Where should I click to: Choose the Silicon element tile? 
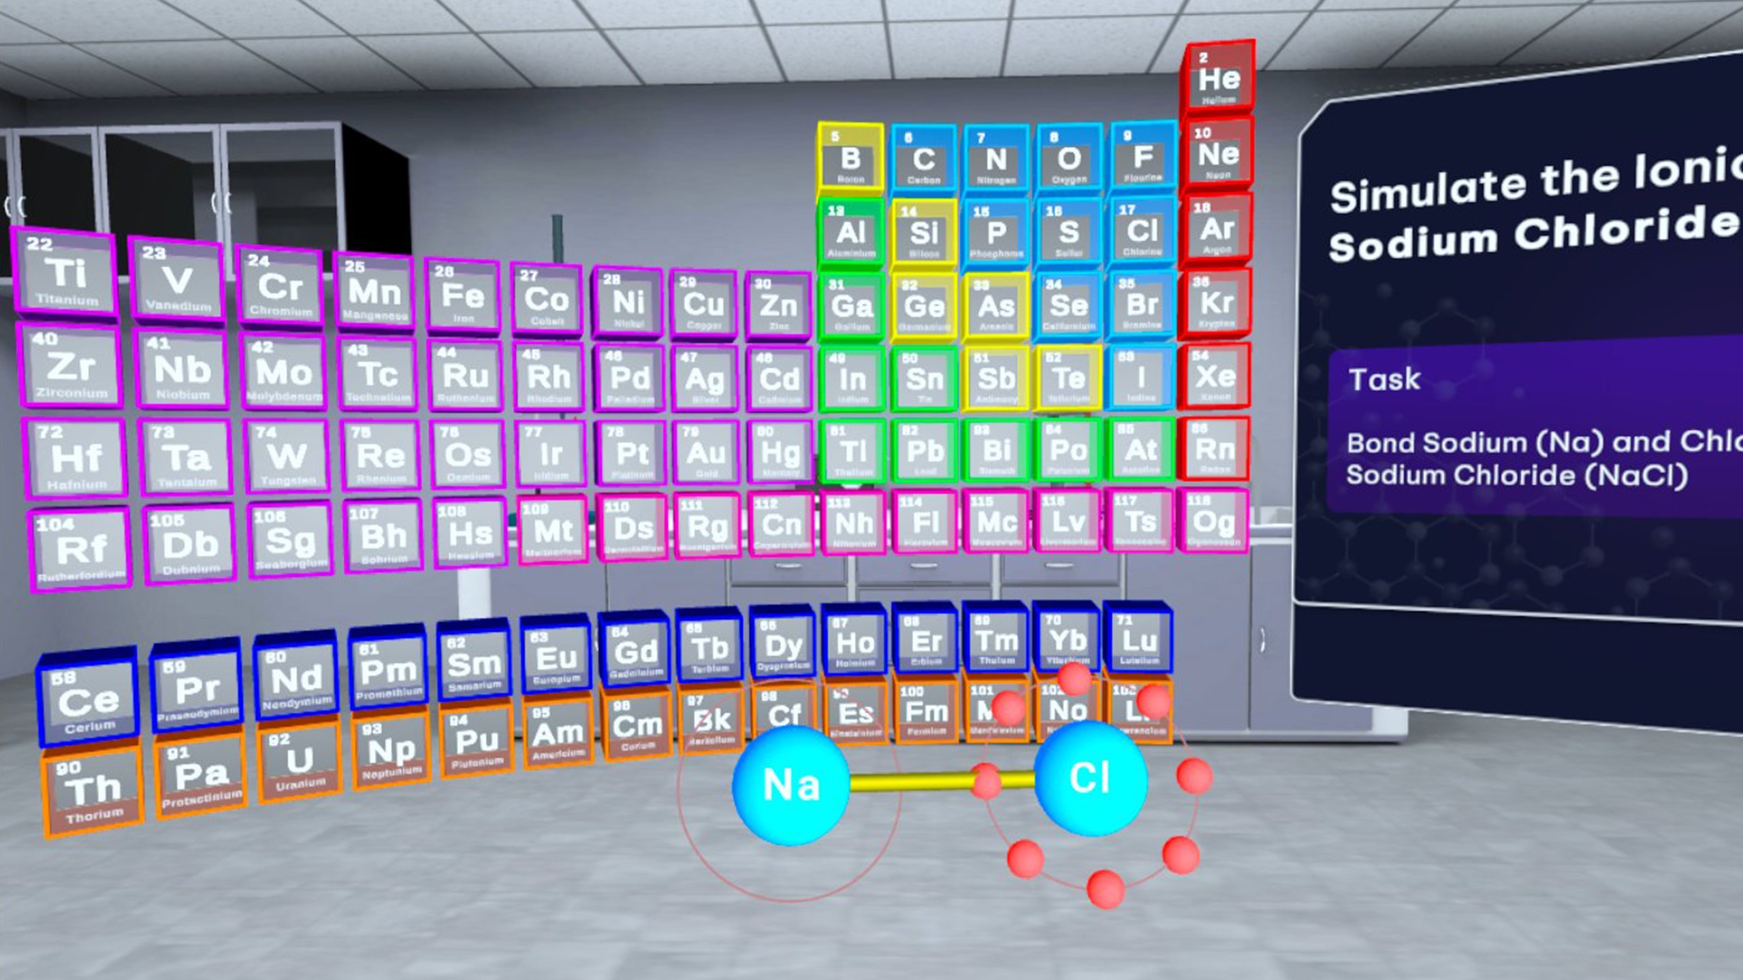[x=923, y=234]
